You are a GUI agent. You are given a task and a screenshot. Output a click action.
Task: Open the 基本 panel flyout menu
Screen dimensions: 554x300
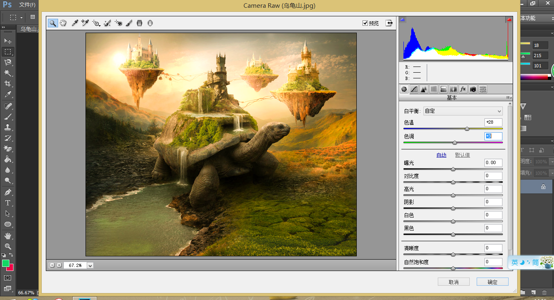509,98
